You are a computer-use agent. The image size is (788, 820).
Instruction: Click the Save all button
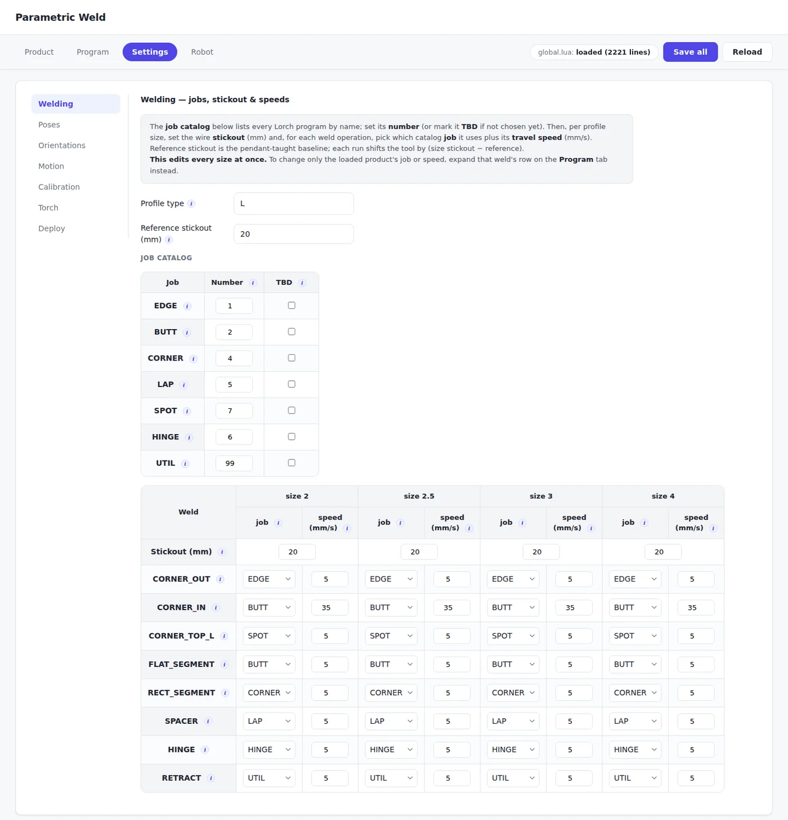coord(690,52)
